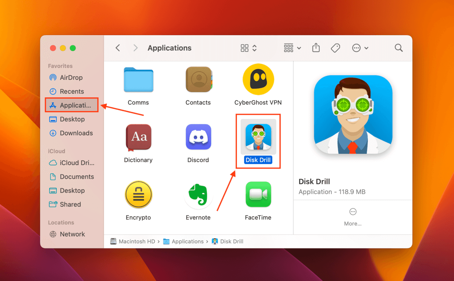
Task: Go back with the left chevron
Action: pos(118,48)
